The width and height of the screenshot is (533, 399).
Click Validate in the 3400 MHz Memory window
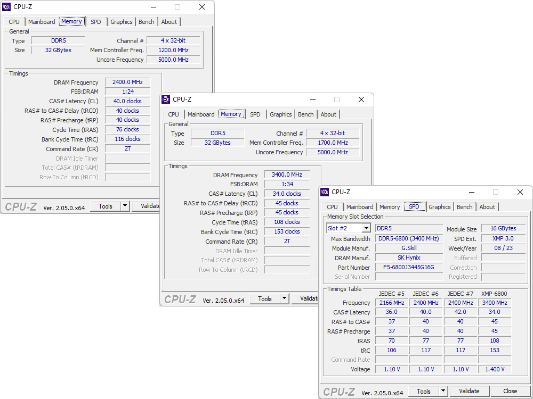pyautogui.click(x=305, y=298)
